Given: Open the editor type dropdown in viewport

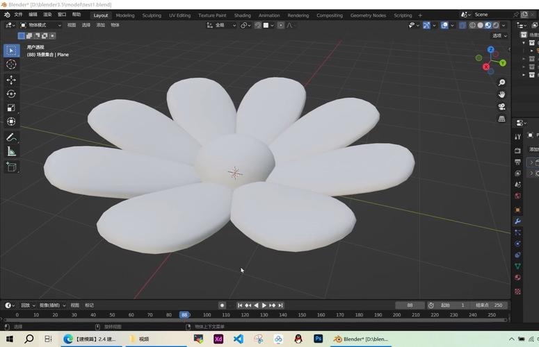Looking at the screenshot, I should coord(10,26).
